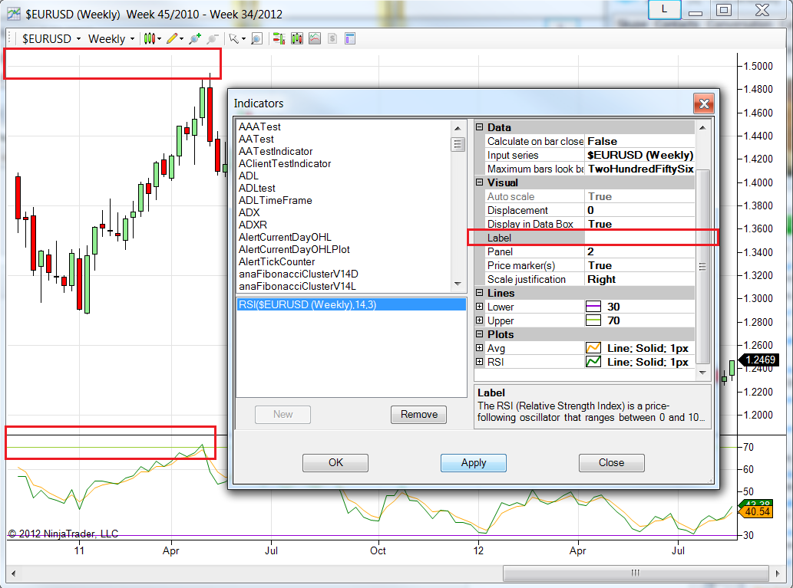Click the Apply button
793x588 pixels.
[474, 463]
